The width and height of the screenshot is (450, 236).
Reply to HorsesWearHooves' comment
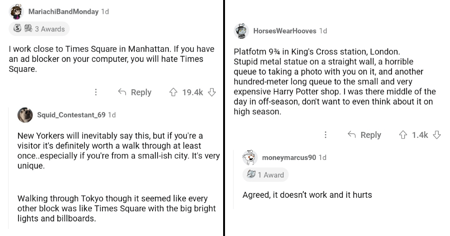tap(364, 135)
